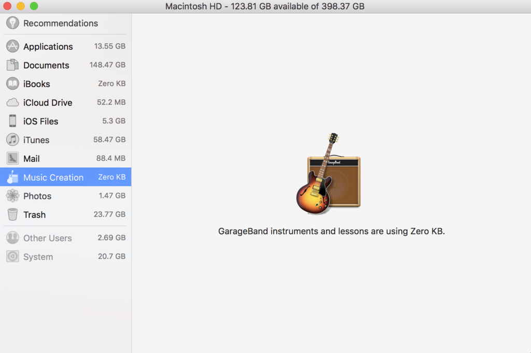The width and height of the screenshot is (531, 353).
Task: Open iCloud Drive storage details
Action: coord(48,102)
